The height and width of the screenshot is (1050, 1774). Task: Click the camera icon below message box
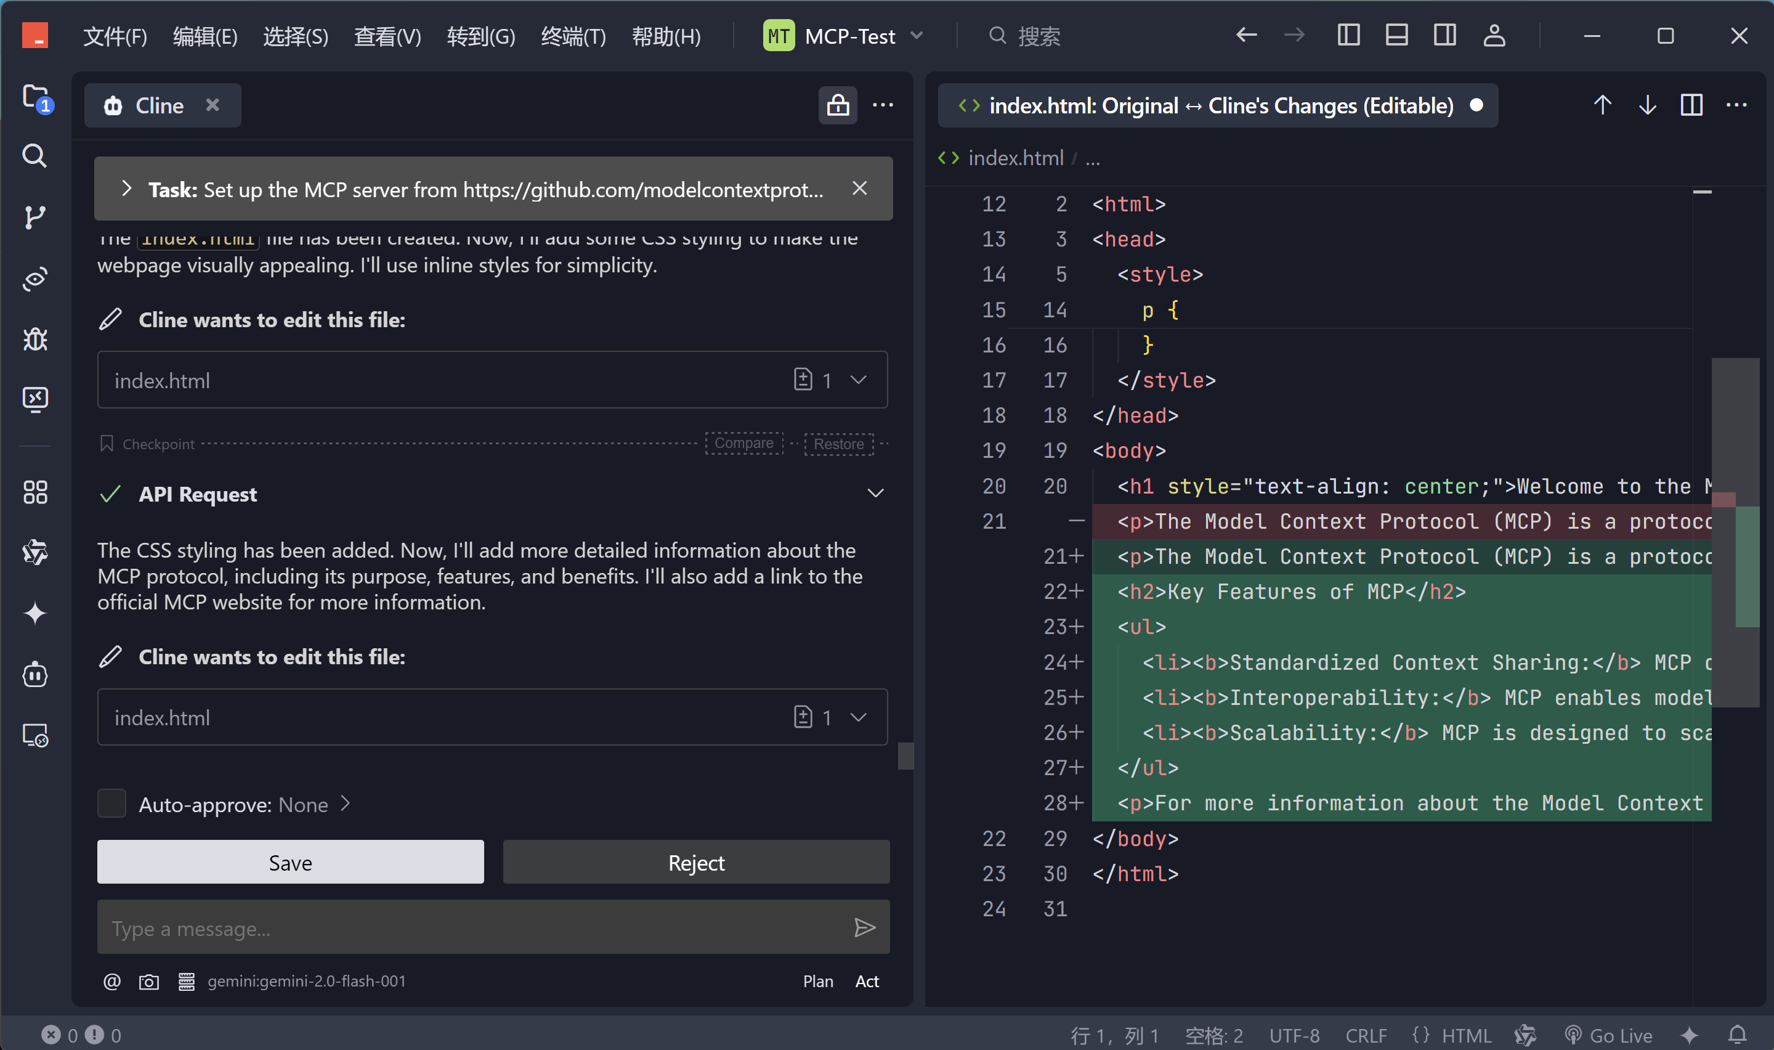coord(148,982)
